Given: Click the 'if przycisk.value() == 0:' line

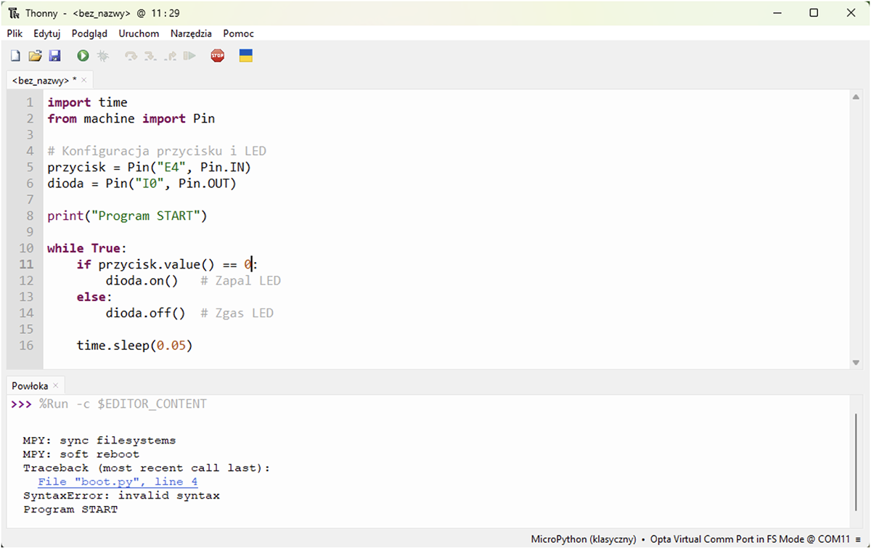Looking at the screenshot, I should coord(167,264).
